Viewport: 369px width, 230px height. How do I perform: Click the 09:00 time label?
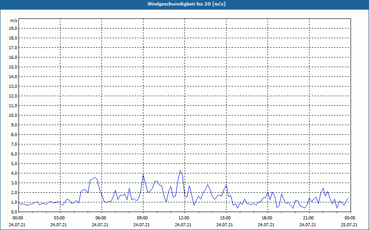pos(143,218)
